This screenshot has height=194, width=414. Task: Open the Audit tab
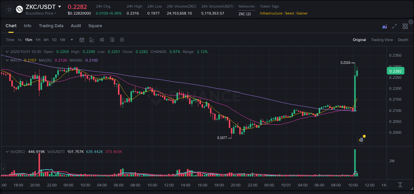coord(76,25)
